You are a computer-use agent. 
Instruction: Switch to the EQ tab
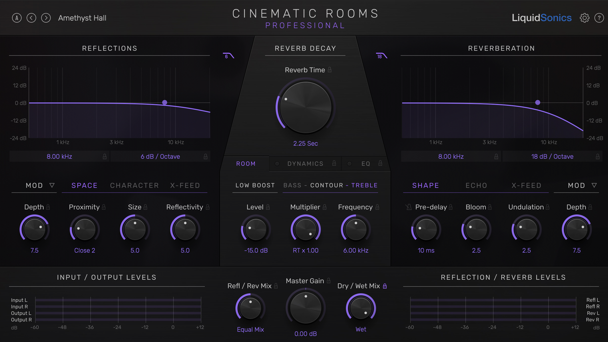(366, 164)
